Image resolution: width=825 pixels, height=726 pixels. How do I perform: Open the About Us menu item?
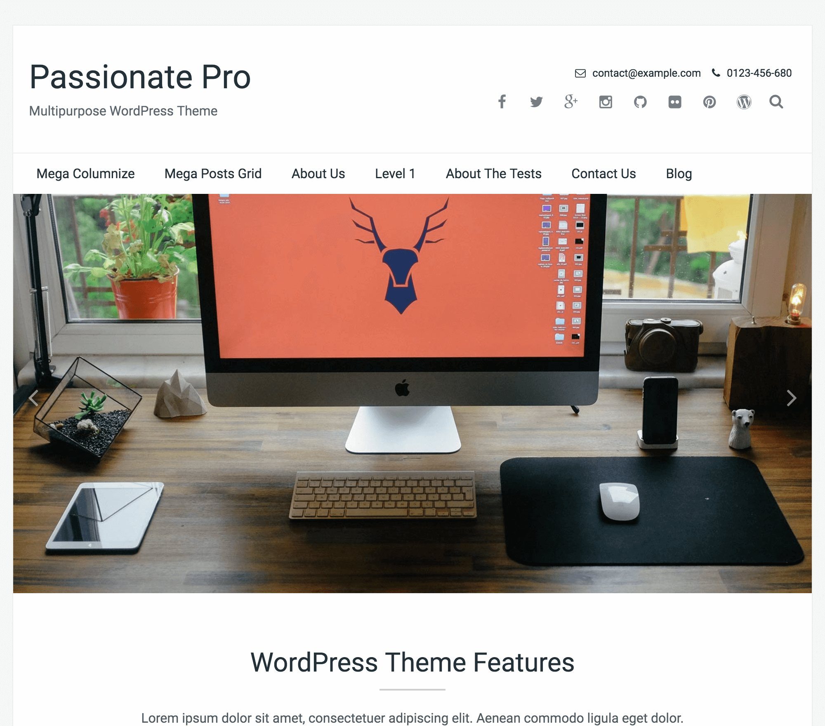click(x=318, y=174)
